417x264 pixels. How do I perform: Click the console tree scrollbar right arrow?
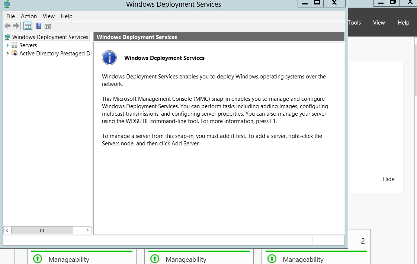[x=87, y=230]
